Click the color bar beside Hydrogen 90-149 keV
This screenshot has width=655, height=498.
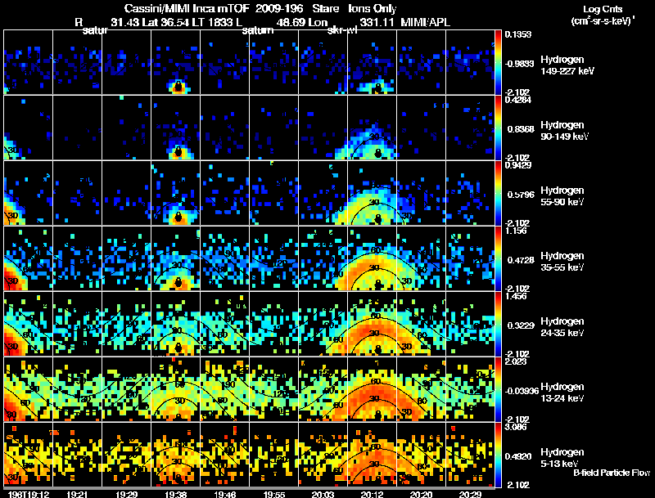[498, 128]
